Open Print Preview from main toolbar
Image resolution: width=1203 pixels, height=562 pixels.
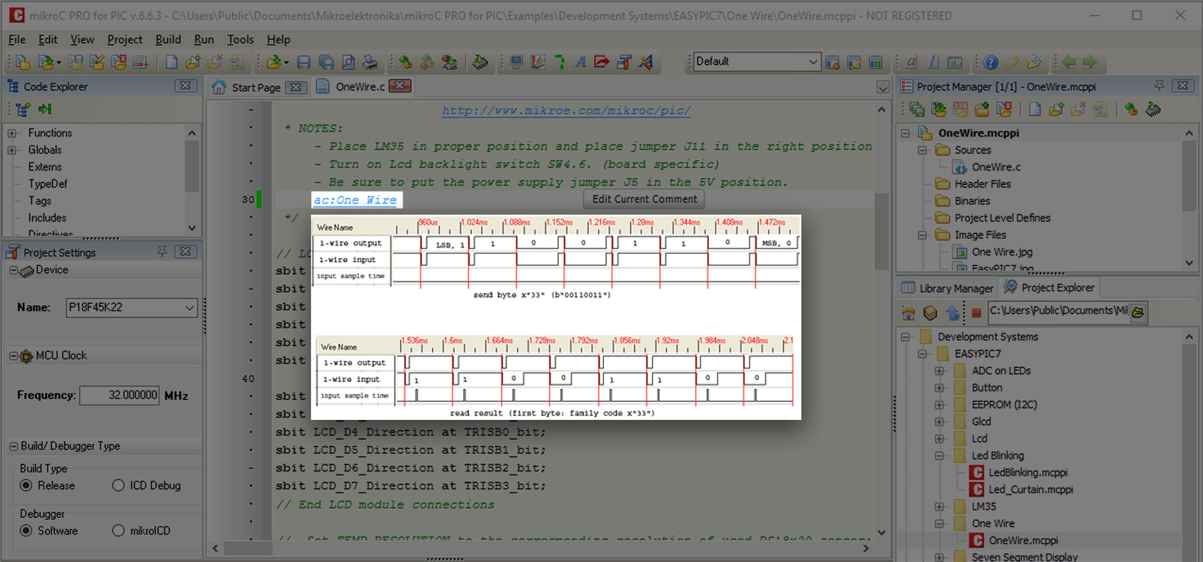[348, 62]
